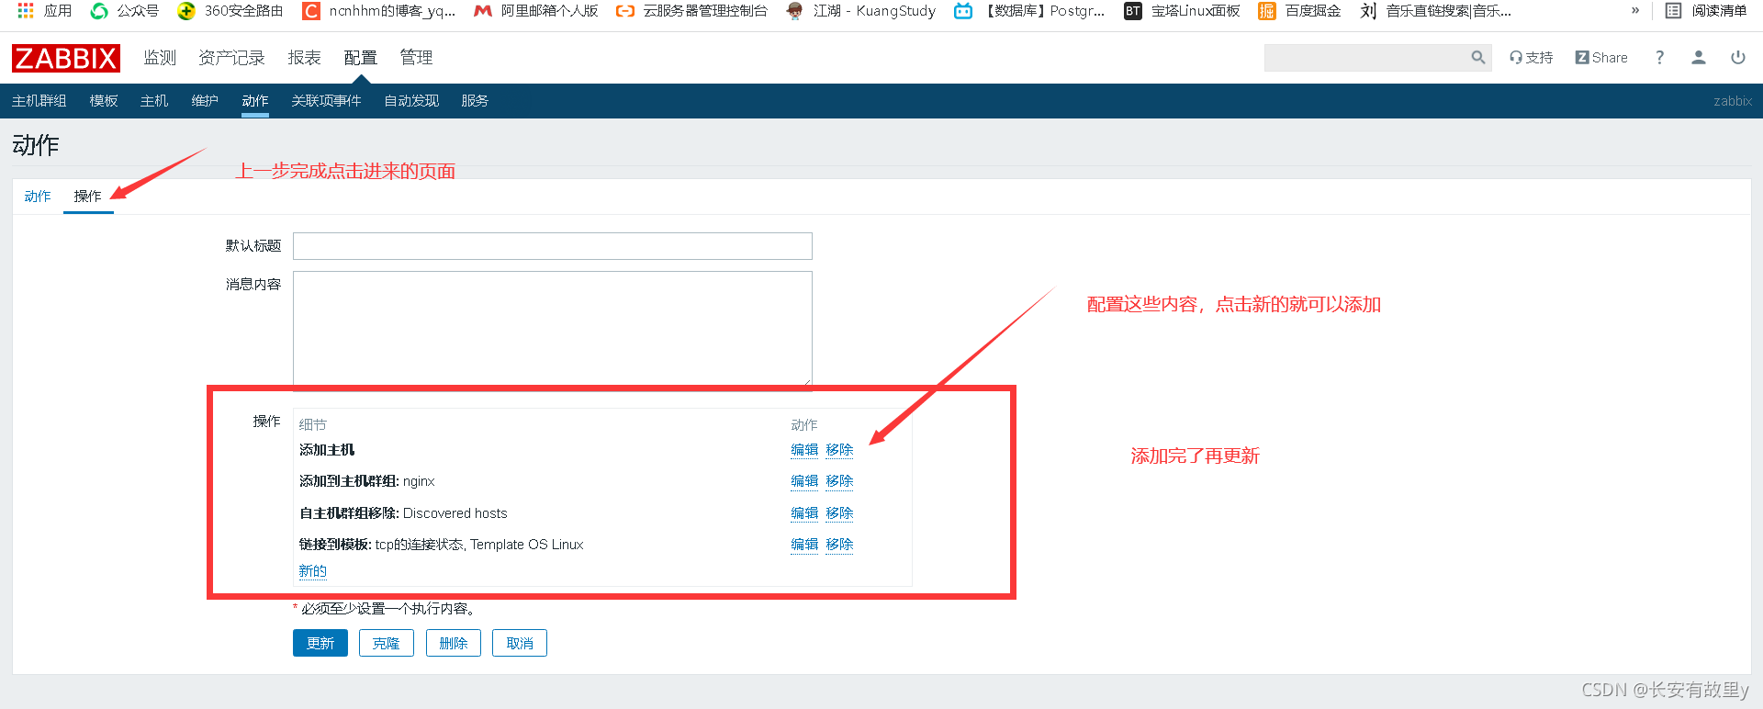Go to 动作 submenu
The height and width of the screenshot is (709, 1763).
255,101
